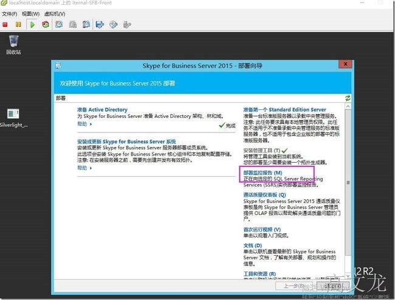Image resolution: width=395 pixels, height=300 pixels.
Task: Click the vertical scrollbar thumb in wizard
Action: [x=348, y=182]
